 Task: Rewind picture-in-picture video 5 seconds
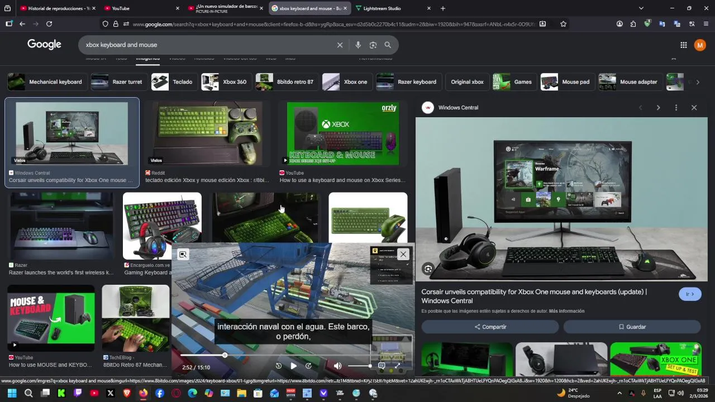coord(279,366)
